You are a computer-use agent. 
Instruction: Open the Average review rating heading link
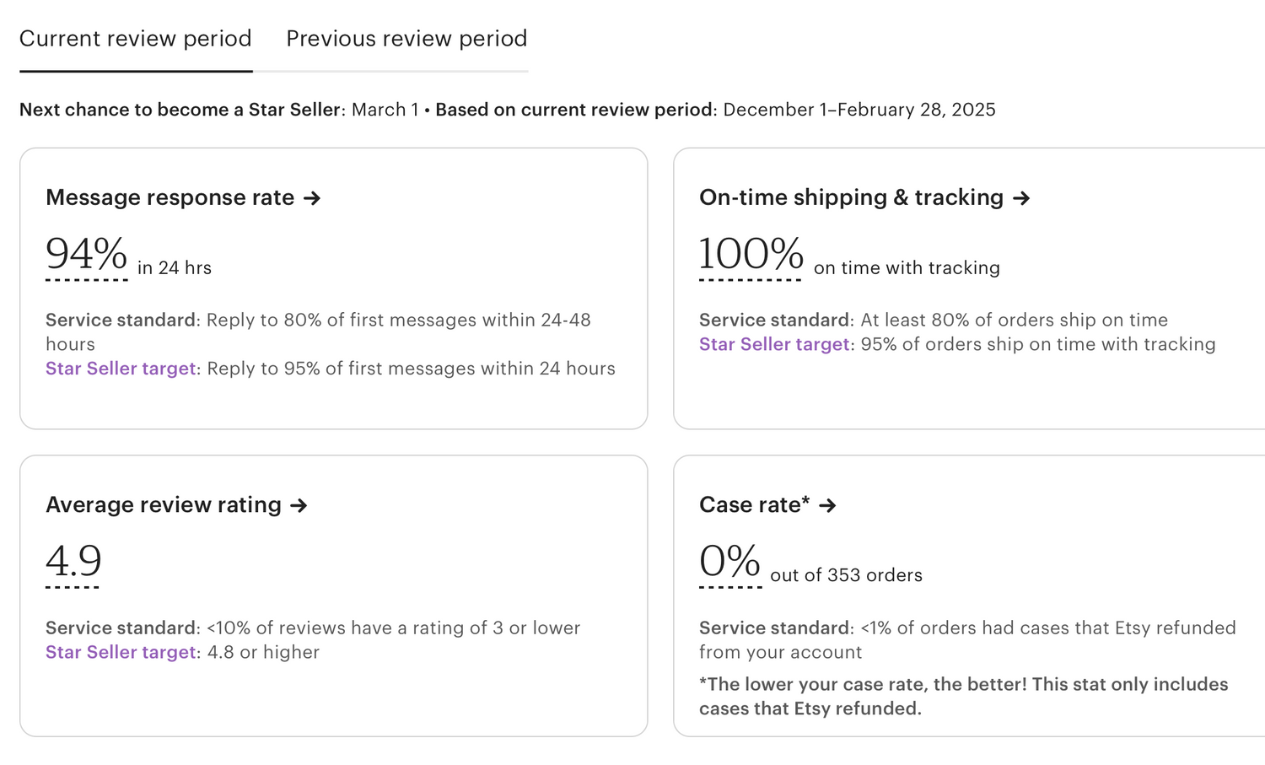(x=164, y=505)
